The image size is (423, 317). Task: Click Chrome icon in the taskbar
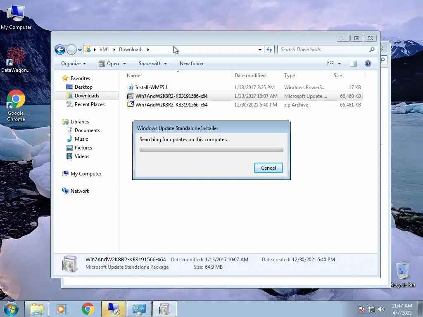(88, 309)
